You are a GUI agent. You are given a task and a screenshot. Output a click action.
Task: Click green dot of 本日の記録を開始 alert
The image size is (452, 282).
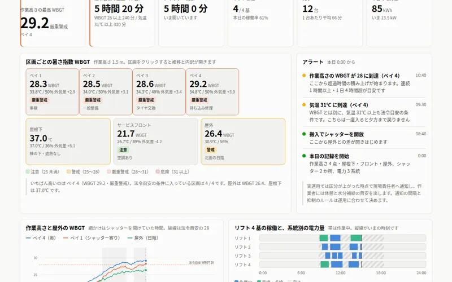click(304, 156)
